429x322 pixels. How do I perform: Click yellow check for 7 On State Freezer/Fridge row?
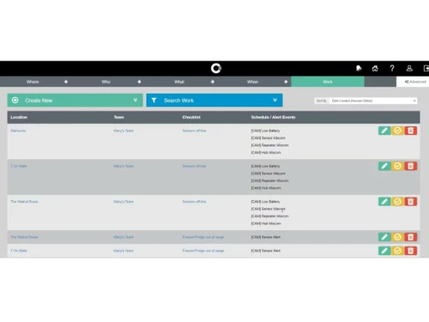tap(397, 251)
